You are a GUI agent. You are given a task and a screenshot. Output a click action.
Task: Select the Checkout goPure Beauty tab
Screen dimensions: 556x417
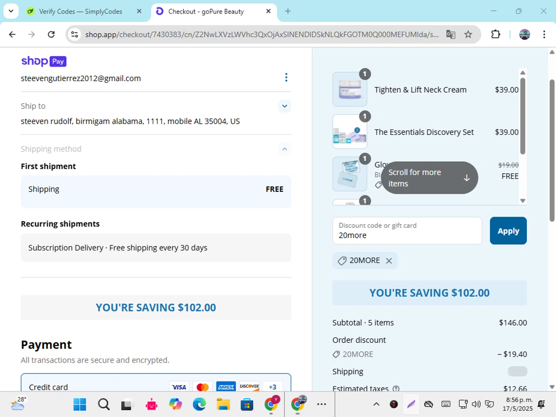pyautogui.click(x=206, y=11)
